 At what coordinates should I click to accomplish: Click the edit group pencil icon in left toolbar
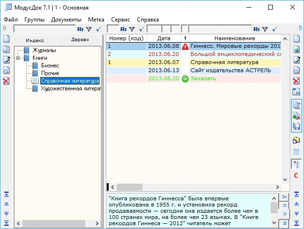coord(6,60)
